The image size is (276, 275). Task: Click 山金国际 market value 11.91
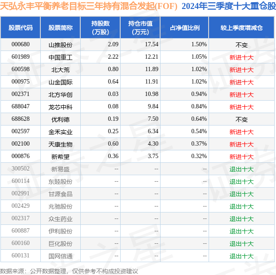point(152,82)
